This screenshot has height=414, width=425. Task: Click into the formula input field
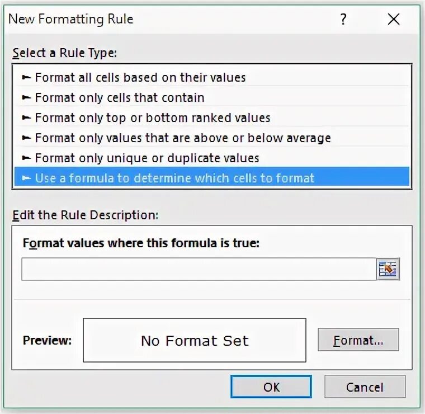pos(199,269)
